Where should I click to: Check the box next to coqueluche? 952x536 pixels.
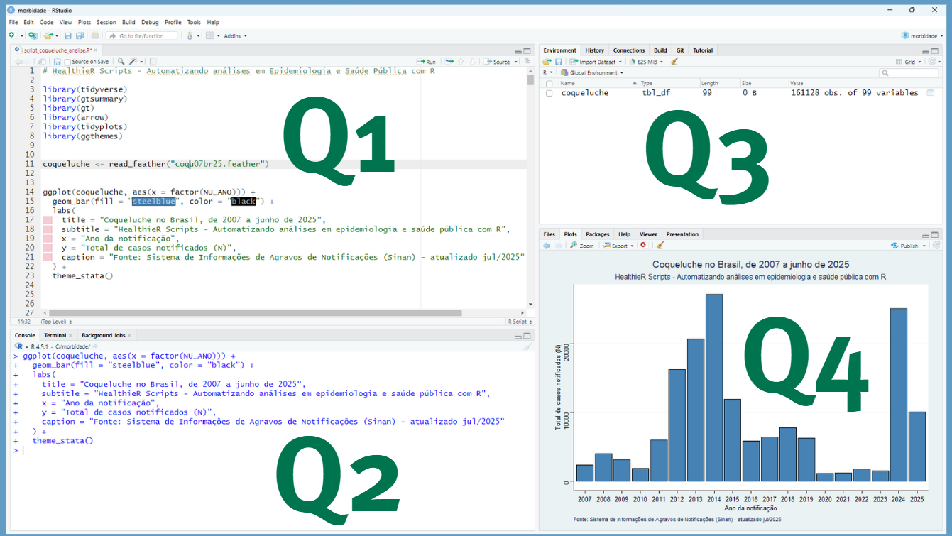549,93
